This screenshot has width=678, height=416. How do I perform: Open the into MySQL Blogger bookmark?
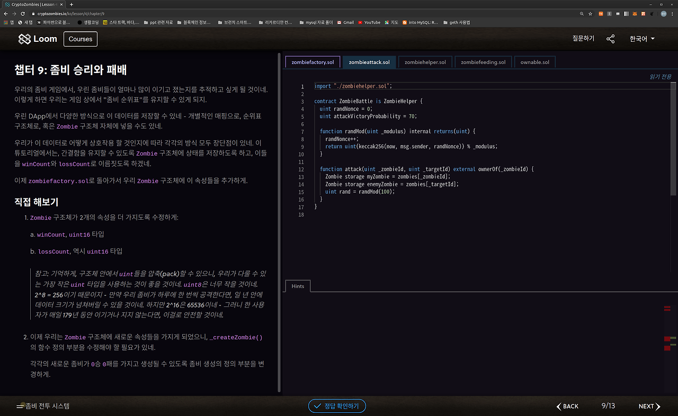[421, 22]
